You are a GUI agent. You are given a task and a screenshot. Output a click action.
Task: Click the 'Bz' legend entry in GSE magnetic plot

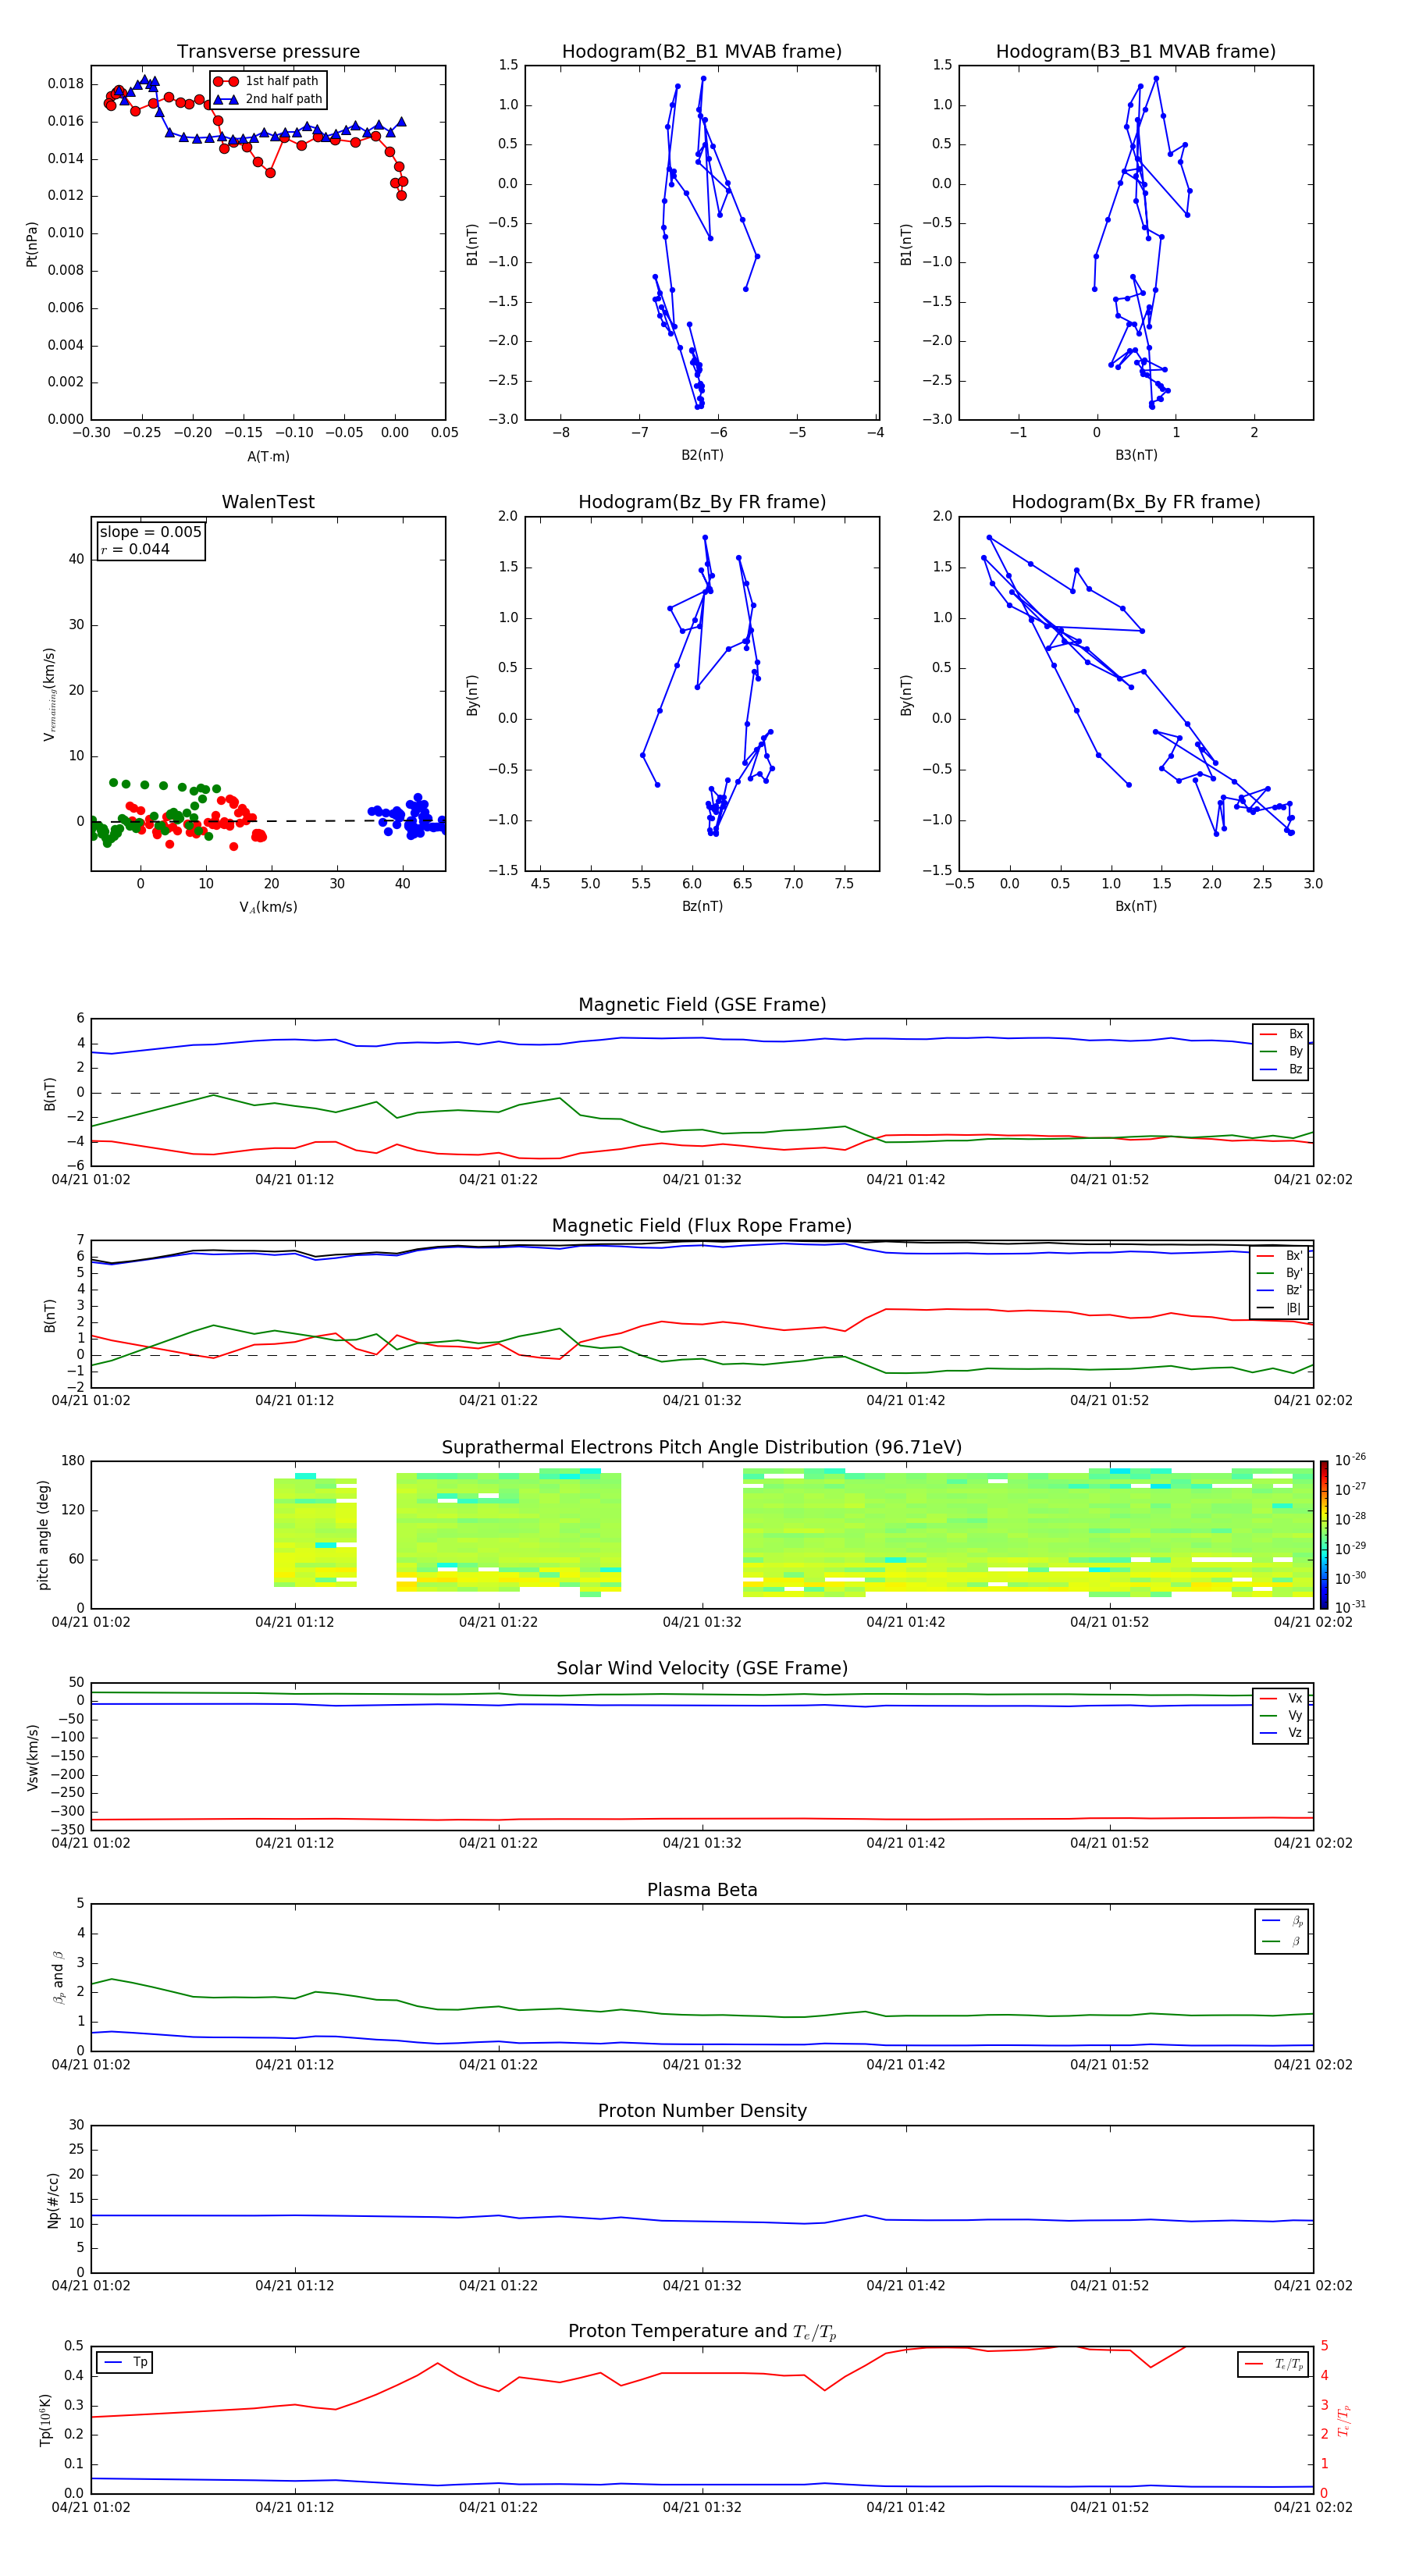[x=1282, y=1069]
